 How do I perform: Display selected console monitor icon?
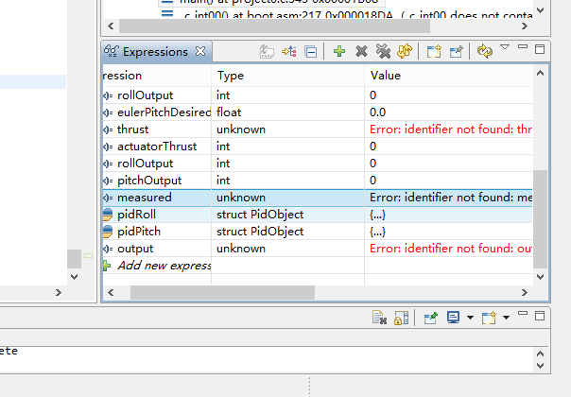click(x=453, y=318)
